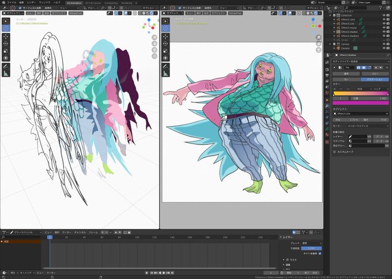Hide GPencil.Line with its eye icon
The image size is (392, 279).
point(384,24)
